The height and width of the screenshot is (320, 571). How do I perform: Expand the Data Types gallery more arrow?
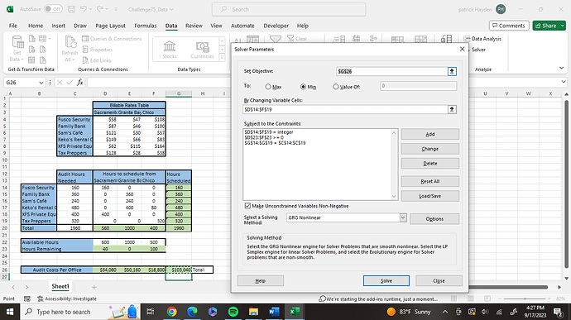click(x=222, y=57)
